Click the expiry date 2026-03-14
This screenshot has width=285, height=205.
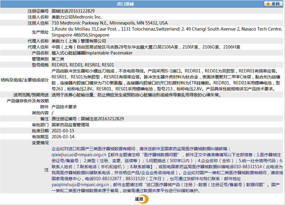[63, 137]
